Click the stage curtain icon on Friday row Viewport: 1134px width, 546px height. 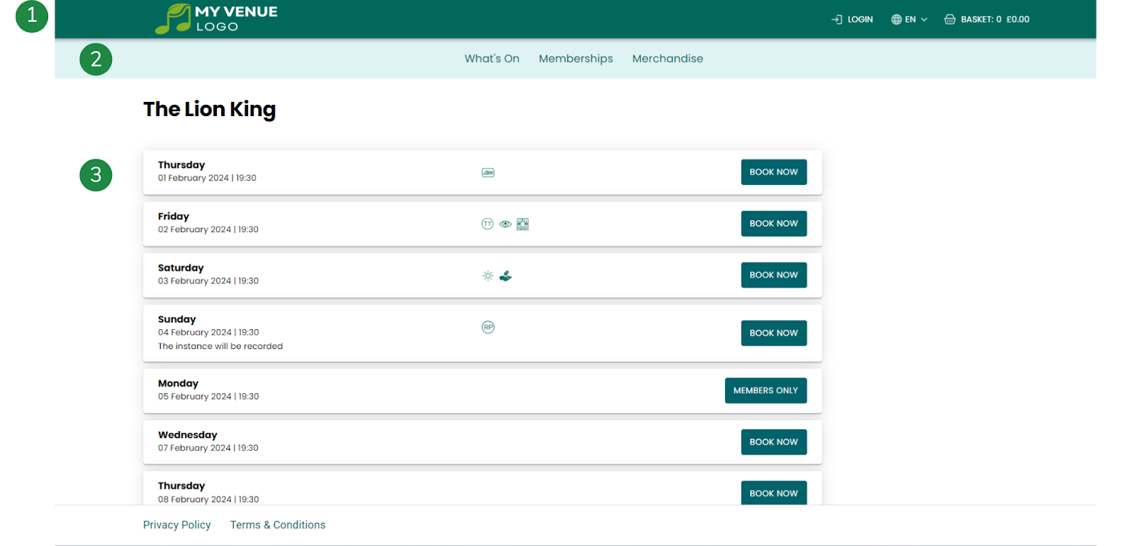tap(523, 224)
